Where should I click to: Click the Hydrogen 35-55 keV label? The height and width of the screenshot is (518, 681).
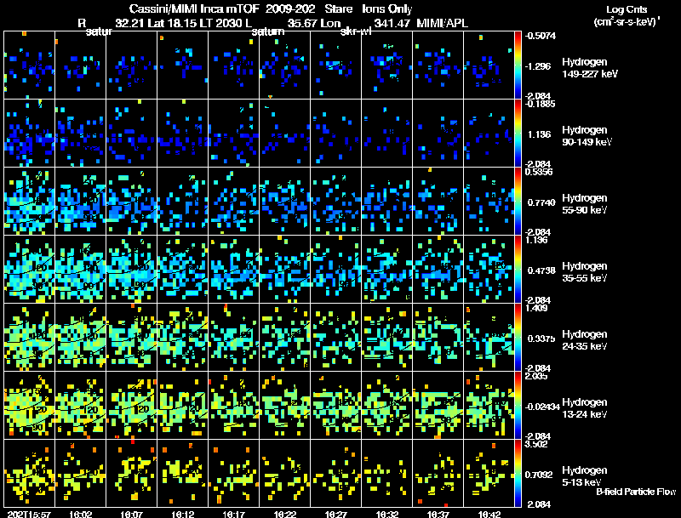point(587,272)
